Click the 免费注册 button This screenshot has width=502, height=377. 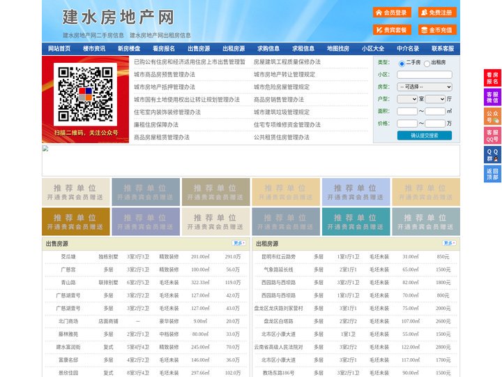pyautogui.click(x=437, y=13)
